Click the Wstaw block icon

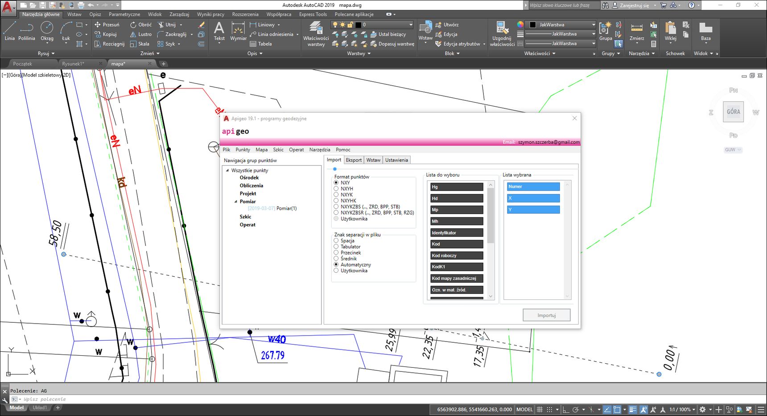(425, 31)
